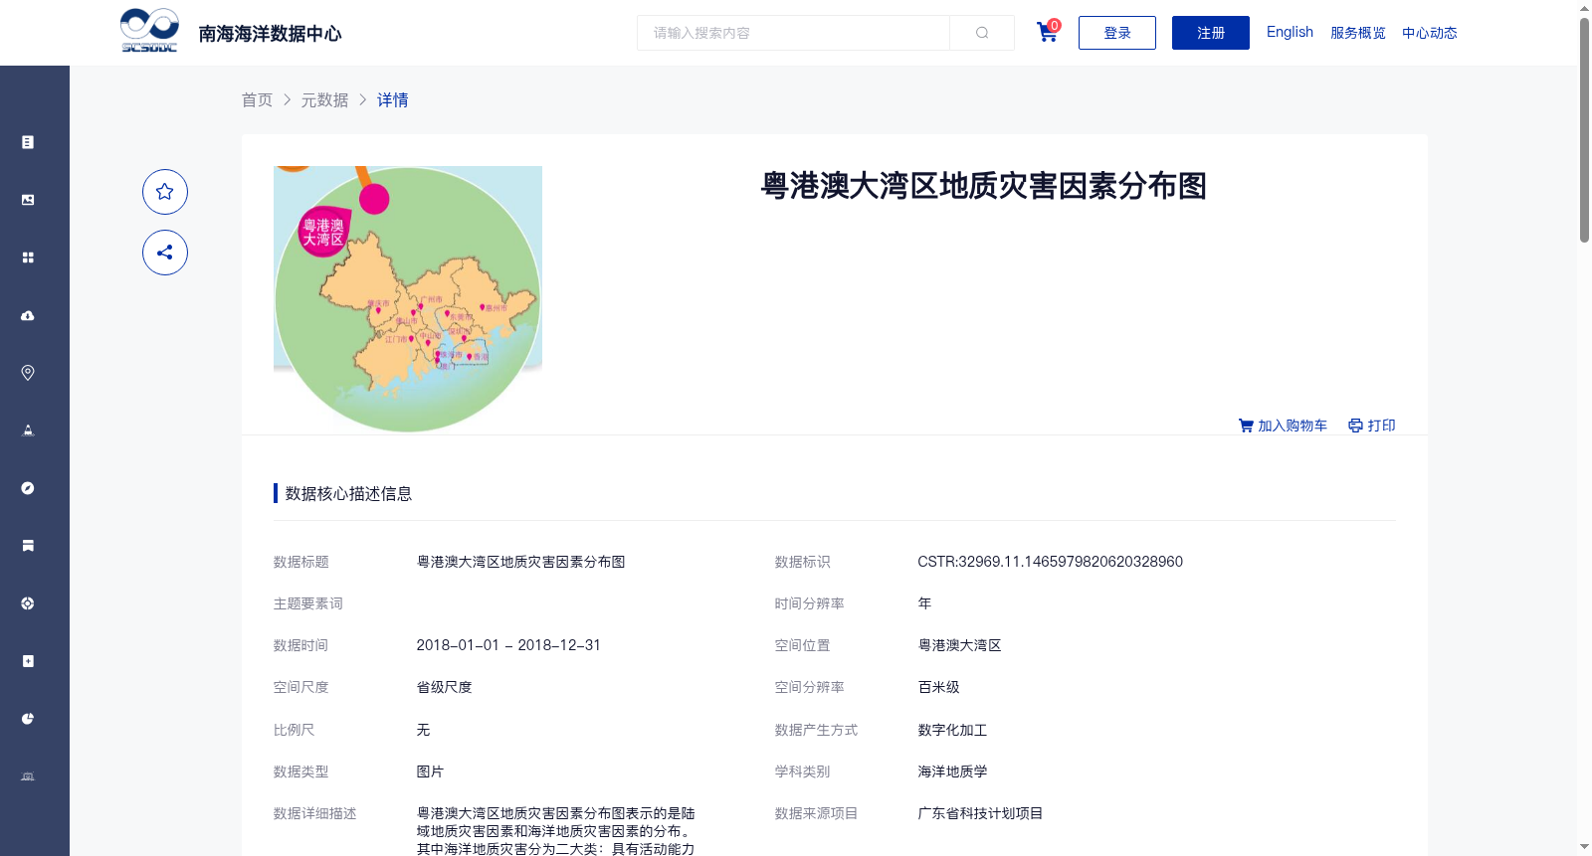Go to 首页 breadcrumb

pos(257,100)
